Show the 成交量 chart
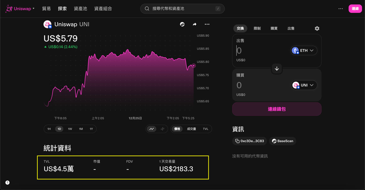This screenshot has width=365, height=190. pyautogui.click(x=191, y=129)
